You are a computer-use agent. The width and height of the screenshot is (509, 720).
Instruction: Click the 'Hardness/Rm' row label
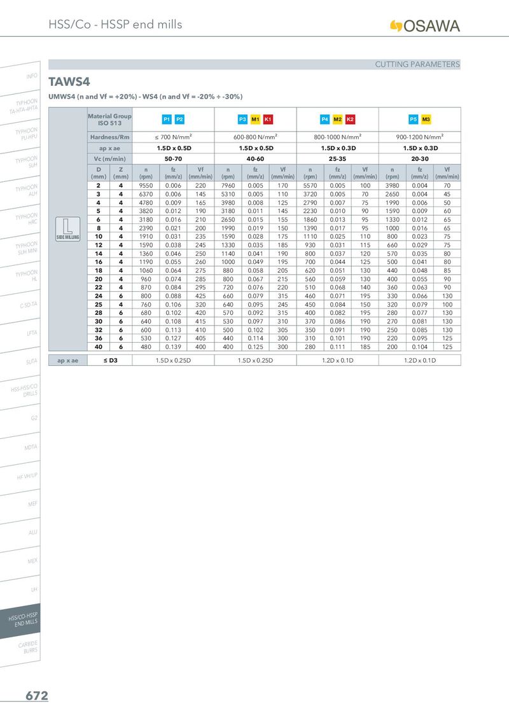pyautogui.click(x=110, y=137)
